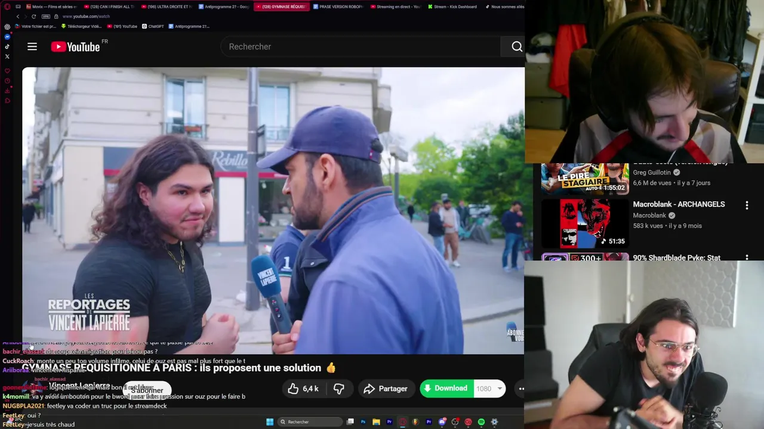Click the Windows taskbar Rechercher search box
764x429 pixels.
310,422
